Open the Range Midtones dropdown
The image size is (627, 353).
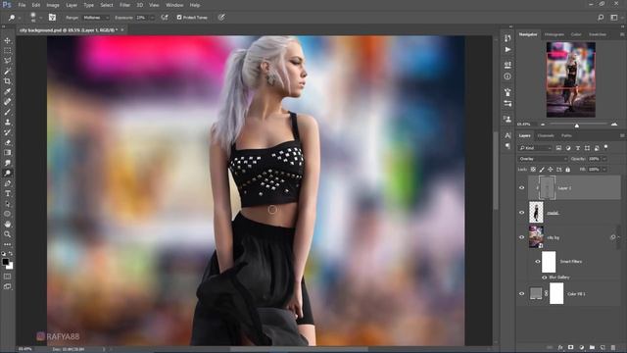[x=96, y=18]
